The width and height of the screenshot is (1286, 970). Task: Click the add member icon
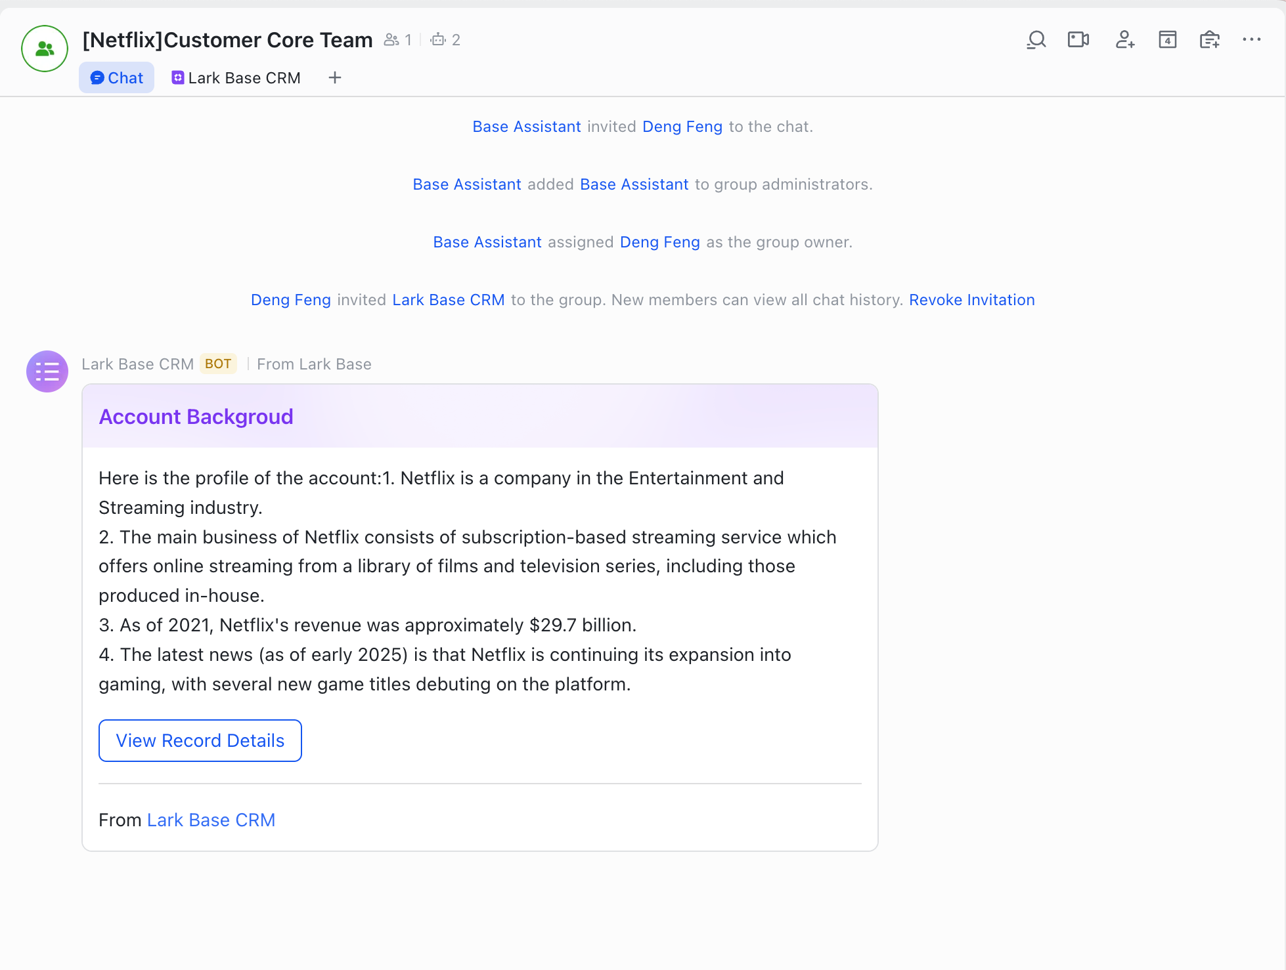pos(1124,40)
